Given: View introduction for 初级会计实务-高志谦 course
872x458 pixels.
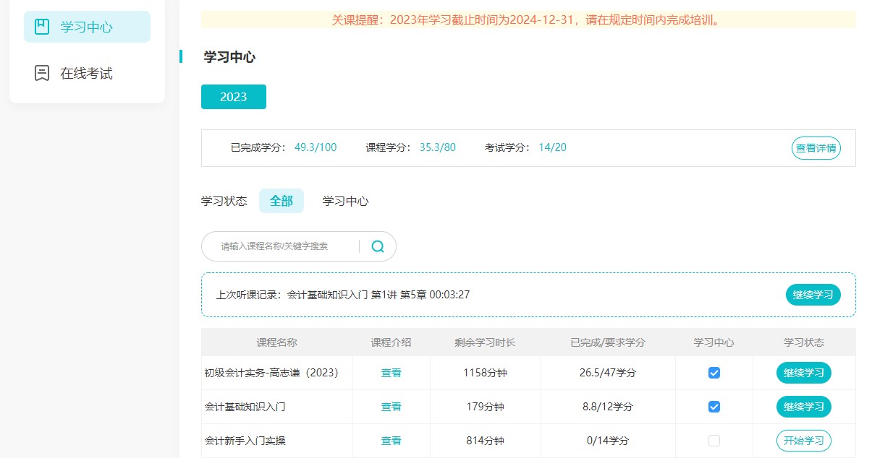Looking at the screenshot, I should (391, 373).
